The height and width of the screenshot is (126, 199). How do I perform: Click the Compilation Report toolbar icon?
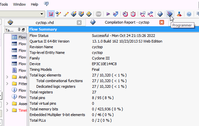[x=160, y=14]
